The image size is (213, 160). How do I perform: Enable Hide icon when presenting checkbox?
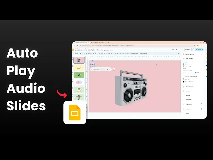click(x=184, y=76)
